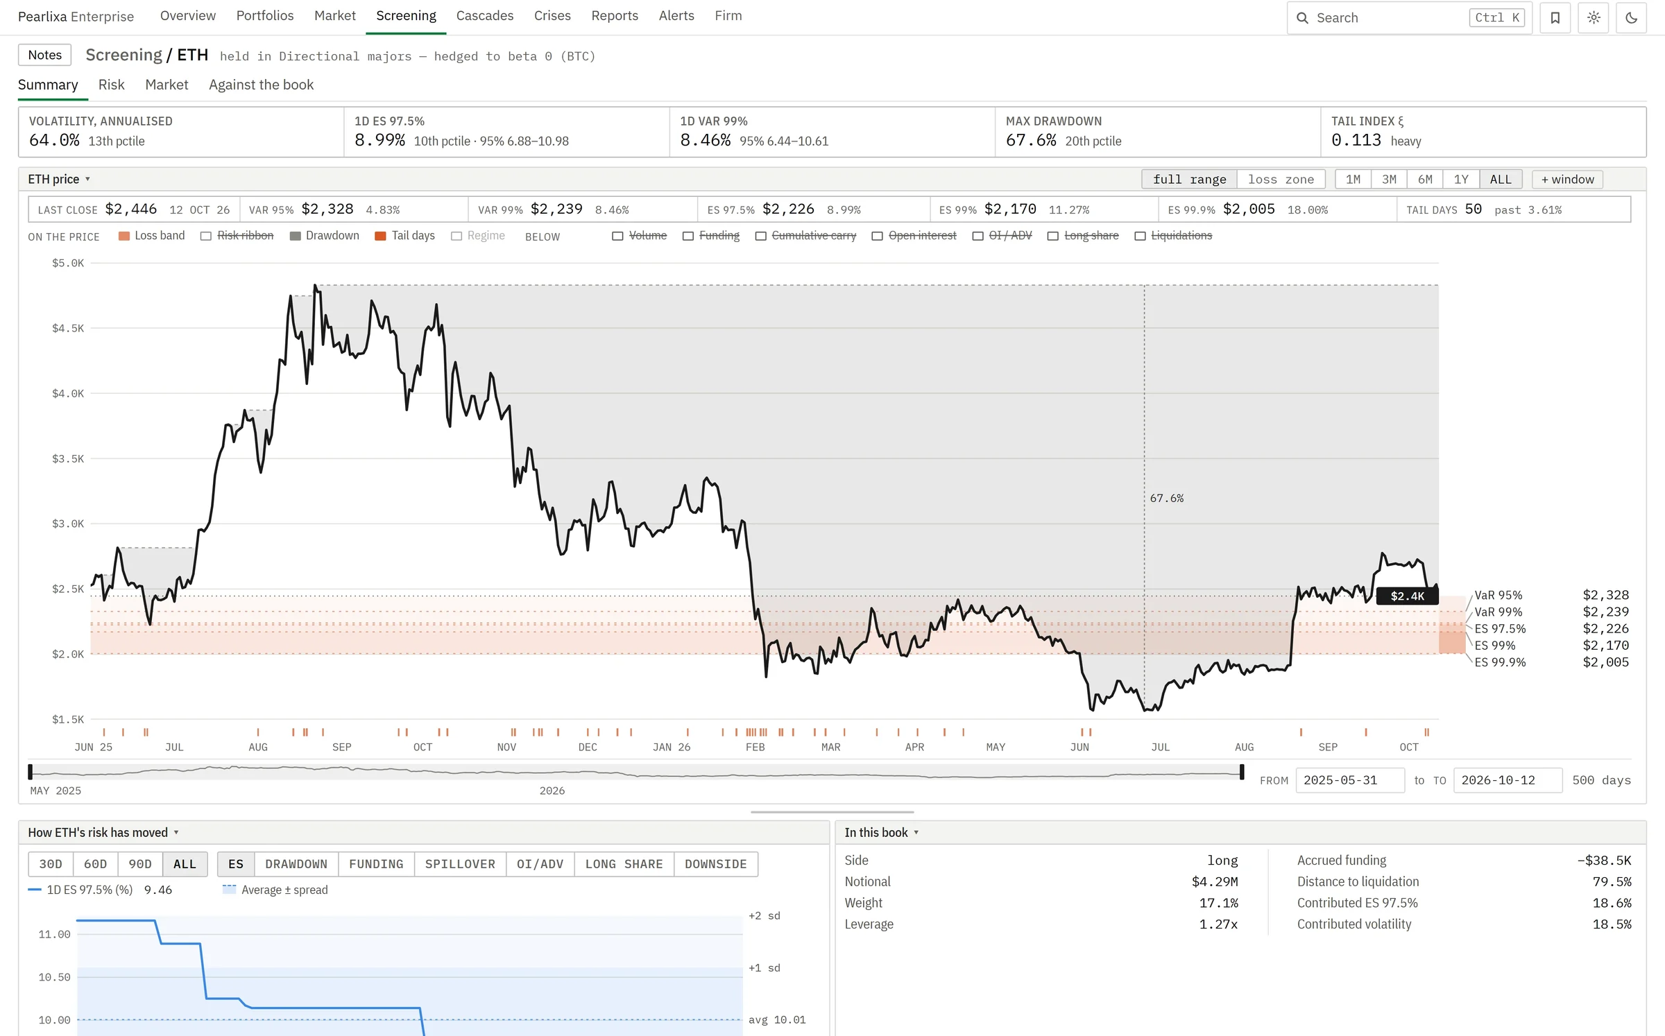1665x1036 pixels.
Task: Enable the Long share checkbox
Action: click(1053, 236)
